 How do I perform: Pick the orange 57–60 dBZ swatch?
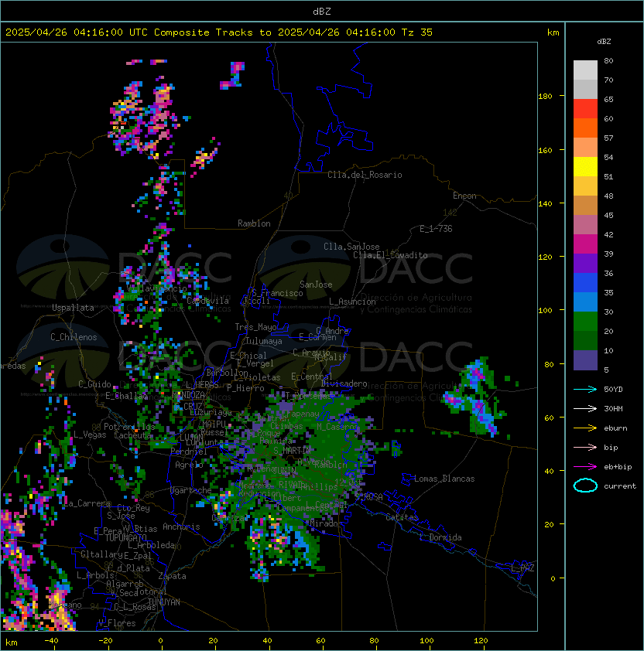pos(585,128)
